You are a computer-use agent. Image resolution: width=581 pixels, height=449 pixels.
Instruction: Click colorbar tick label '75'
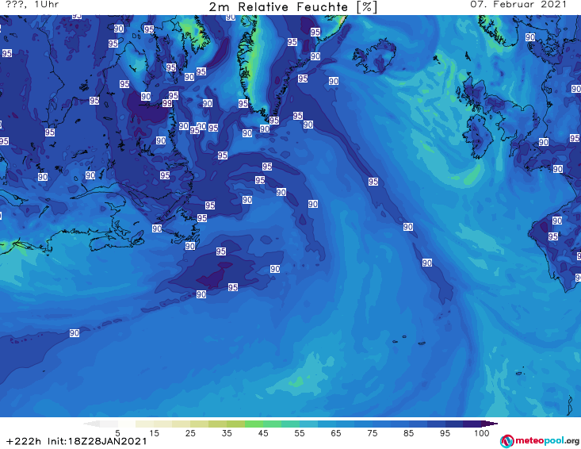tap(372, 433)
